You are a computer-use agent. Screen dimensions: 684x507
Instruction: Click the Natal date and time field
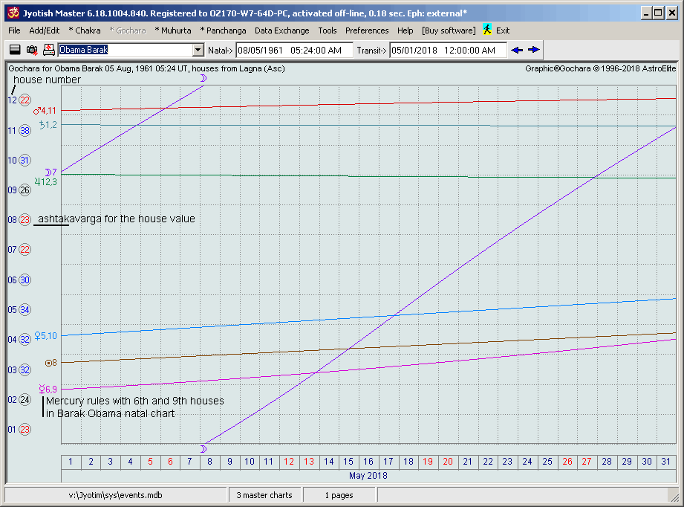click(x=294, y=50)
